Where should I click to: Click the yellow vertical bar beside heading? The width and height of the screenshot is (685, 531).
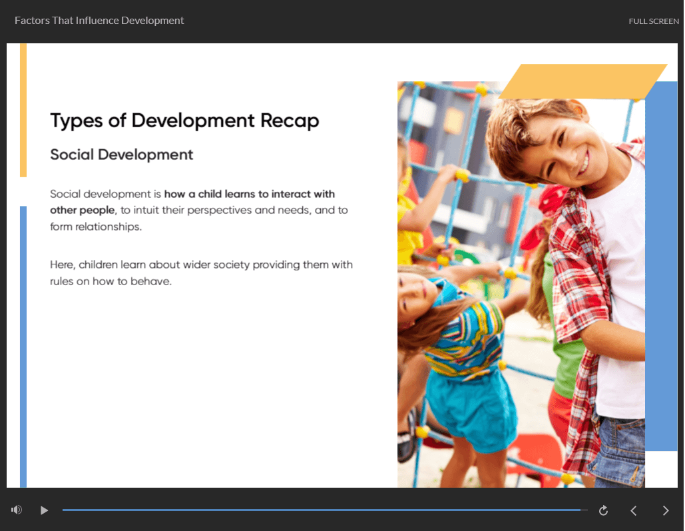23,110
